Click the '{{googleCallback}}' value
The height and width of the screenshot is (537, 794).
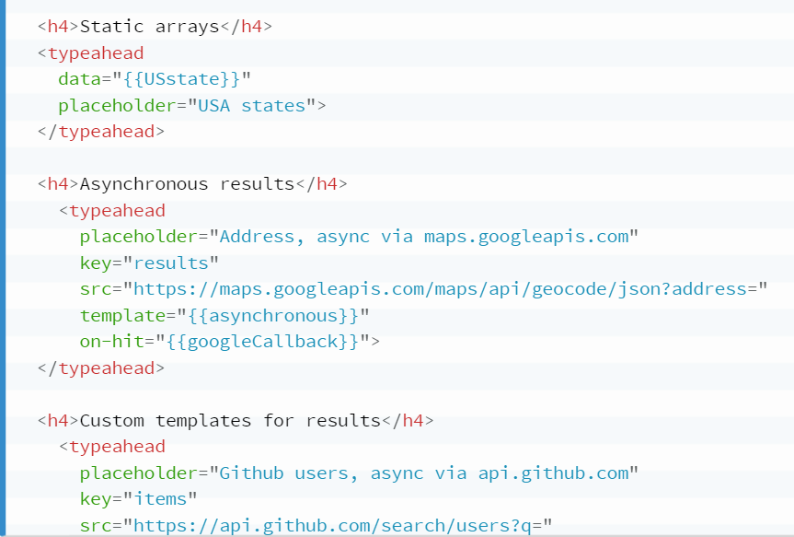pos(263,341)
